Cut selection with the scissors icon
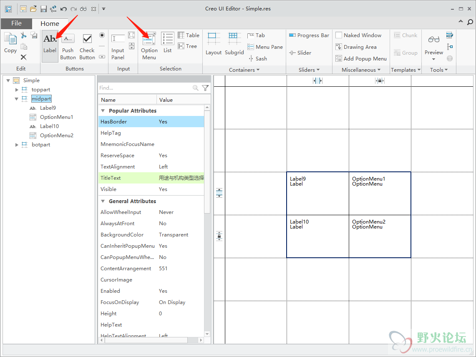476x357 pixels. [x=23, y=35]
